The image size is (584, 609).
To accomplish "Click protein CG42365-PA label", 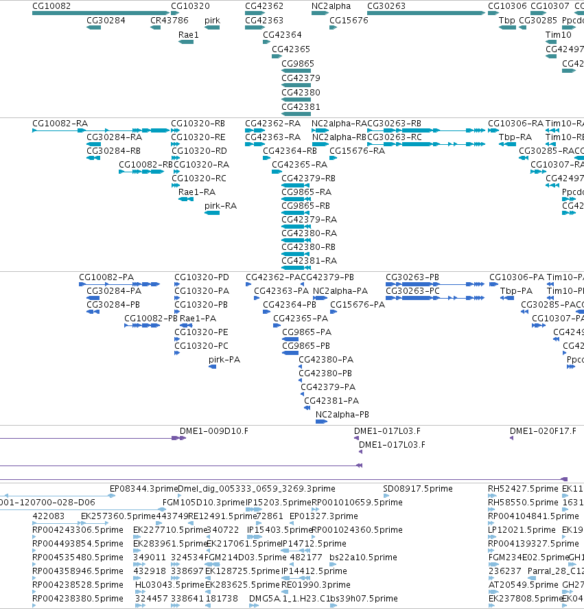I will [301, 319].
